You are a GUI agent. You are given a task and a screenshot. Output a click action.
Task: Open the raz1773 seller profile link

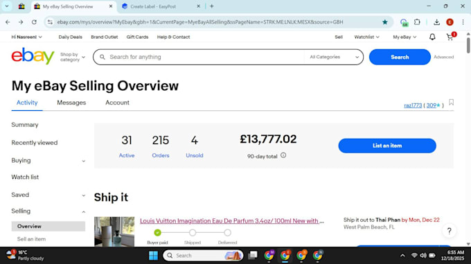coord(413,105)
